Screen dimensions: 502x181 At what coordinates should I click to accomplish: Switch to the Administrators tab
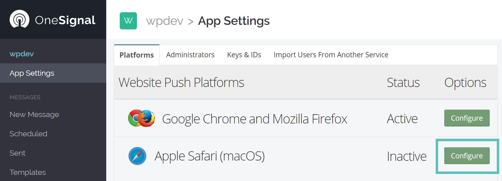click(x=190, y=55)
